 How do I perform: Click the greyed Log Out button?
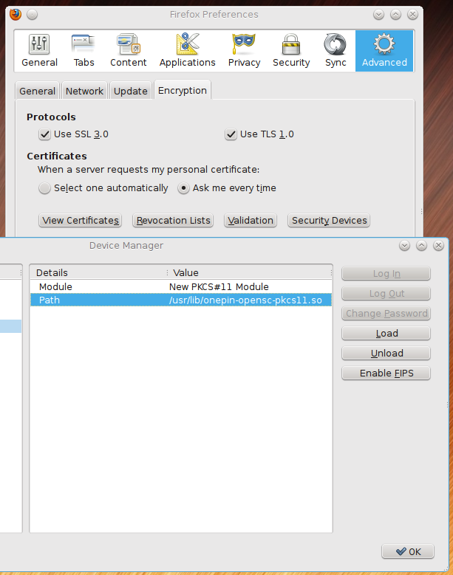click(386, 293)
